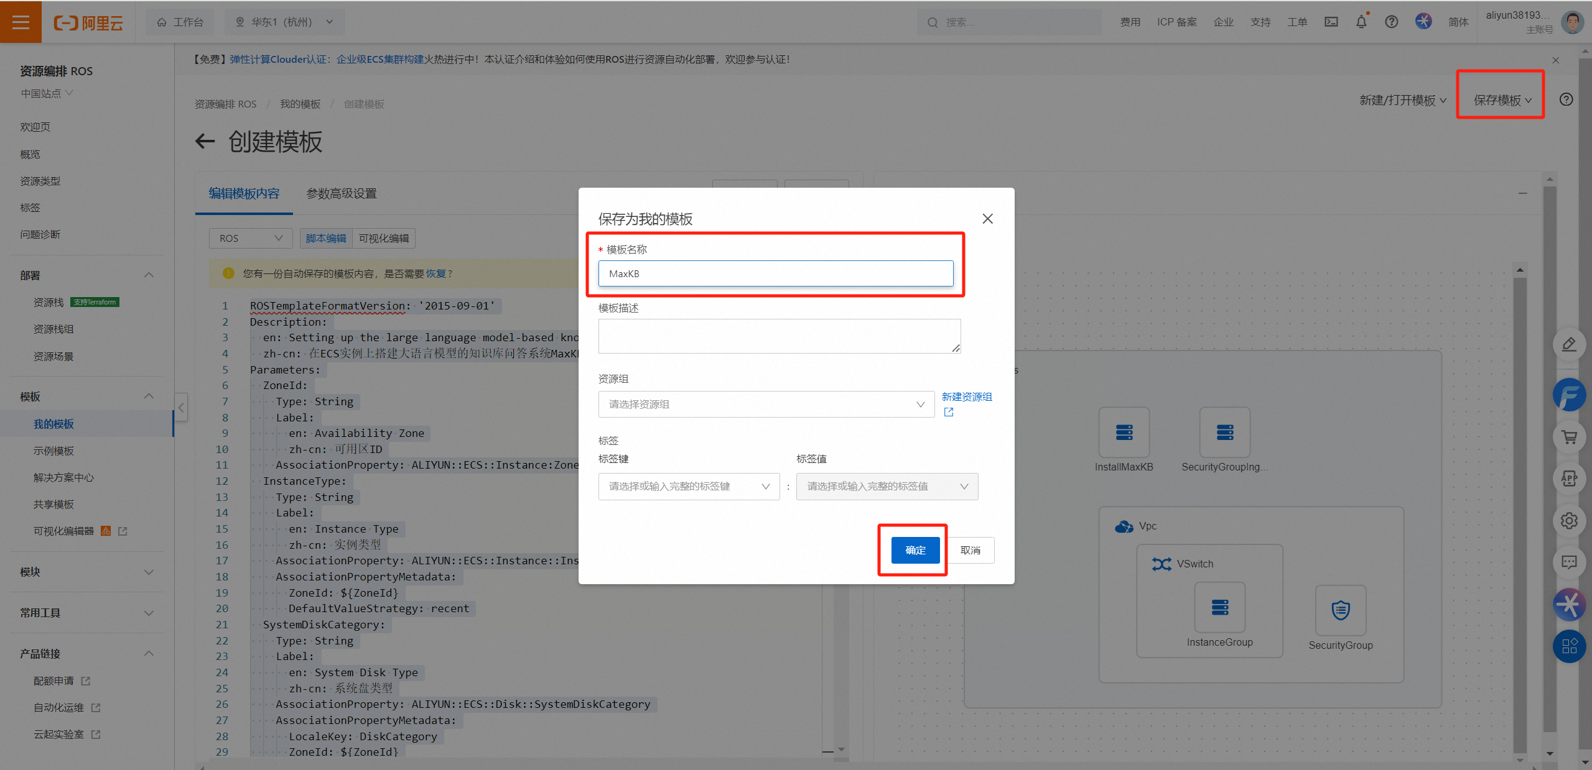Open the AI assistant icon in top bar

coord(1423,21)
